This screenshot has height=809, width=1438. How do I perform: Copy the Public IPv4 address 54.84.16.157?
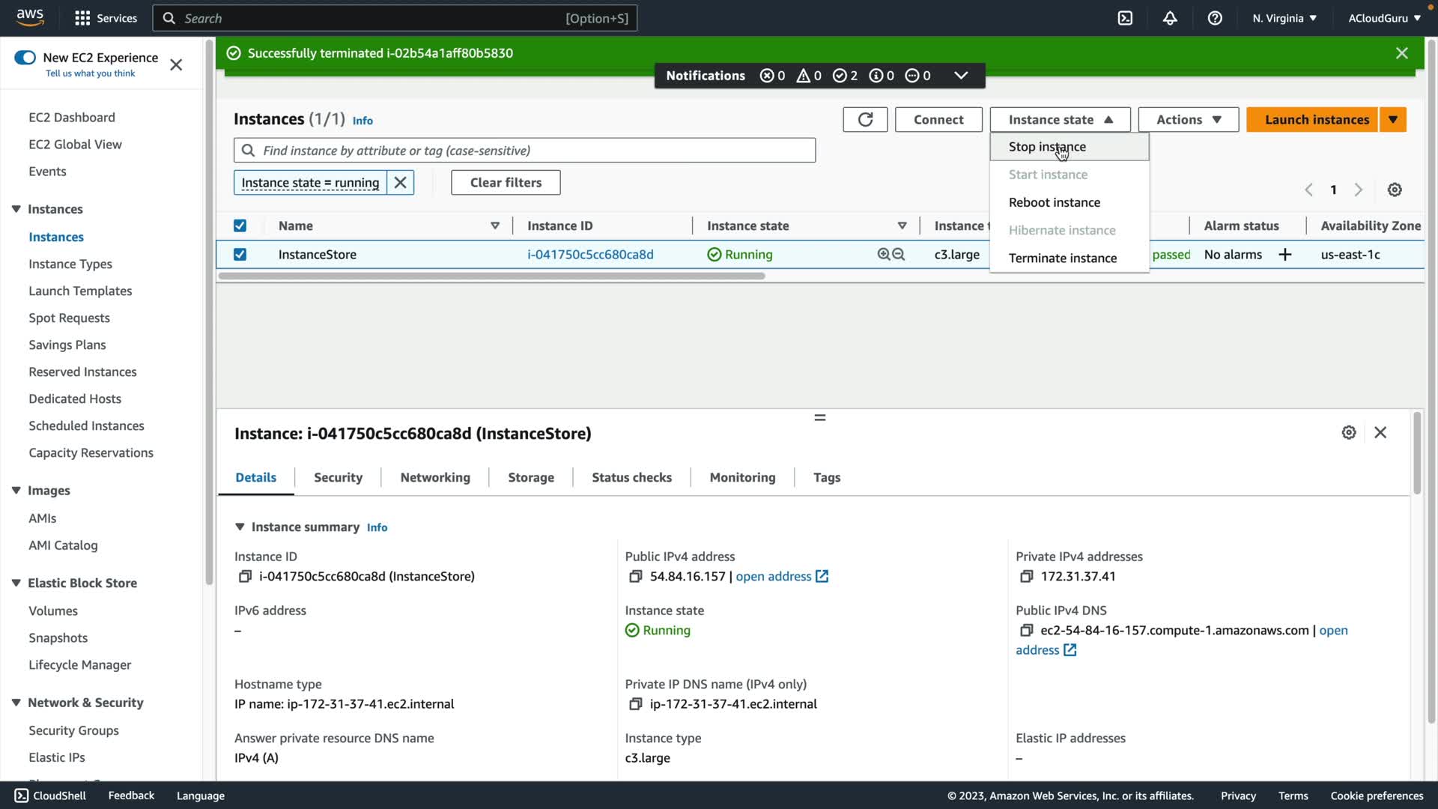point(636,576)
